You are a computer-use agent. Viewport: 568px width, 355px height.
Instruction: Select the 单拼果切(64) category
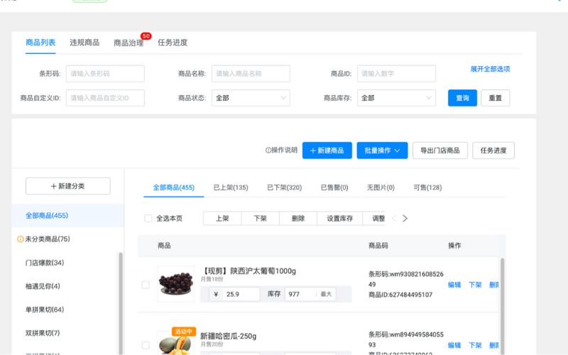(45, 310)
